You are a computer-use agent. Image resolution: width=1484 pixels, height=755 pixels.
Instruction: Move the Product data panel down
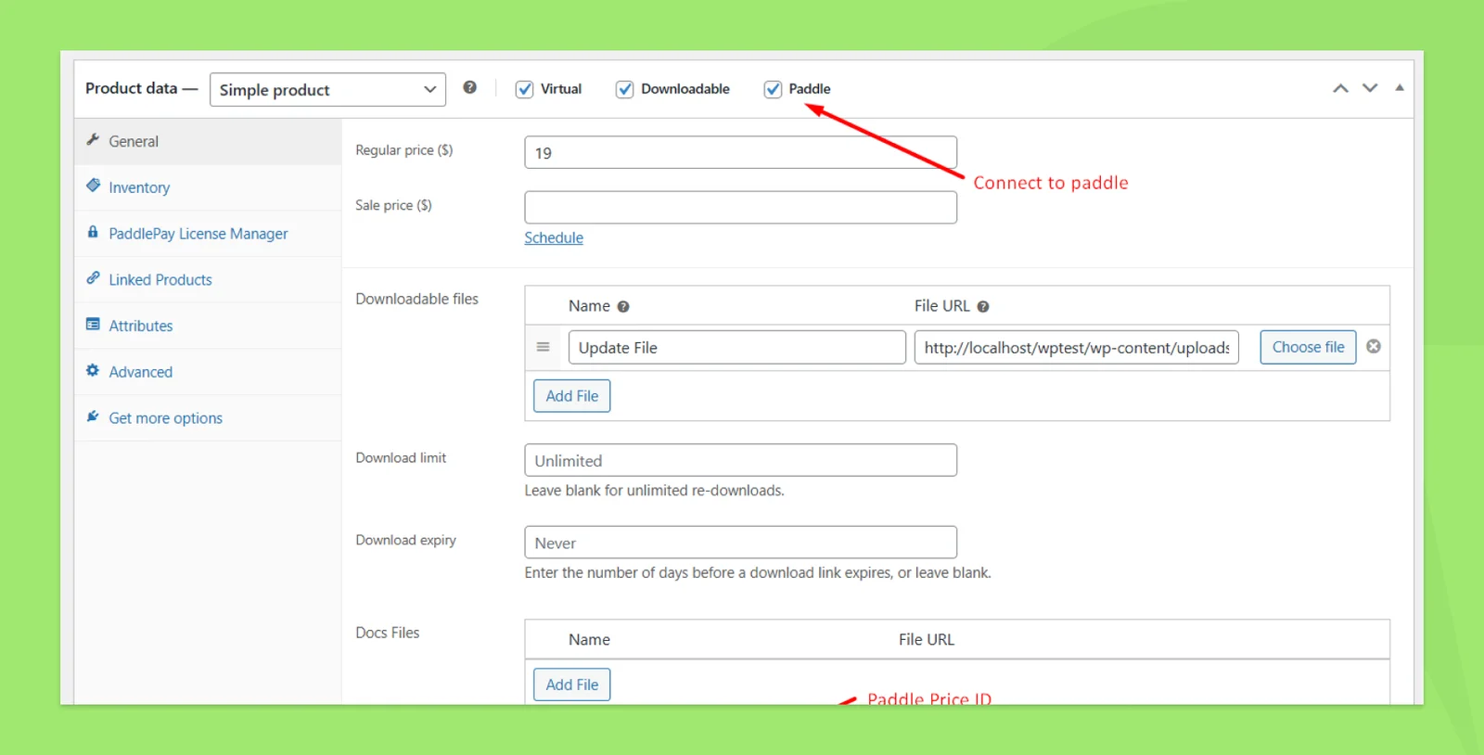1370,88
